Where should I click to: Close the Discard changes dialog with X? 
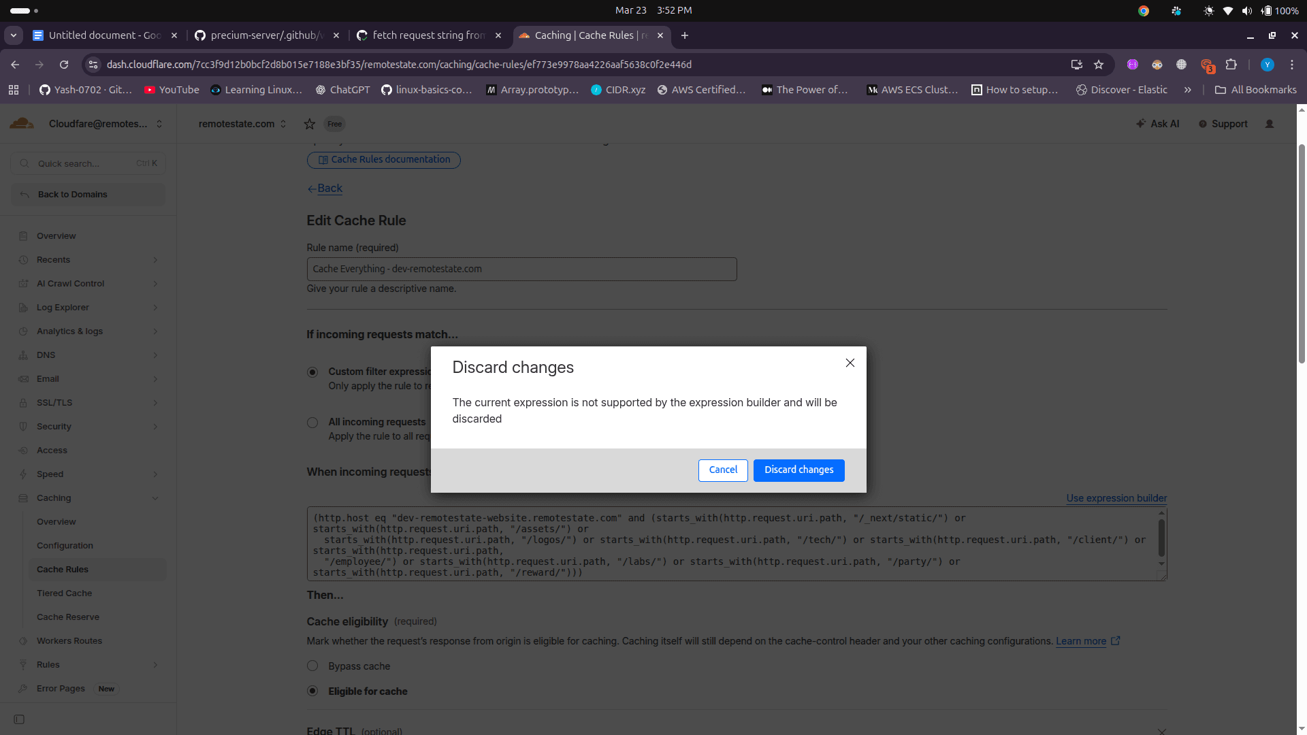pos(850,363)
